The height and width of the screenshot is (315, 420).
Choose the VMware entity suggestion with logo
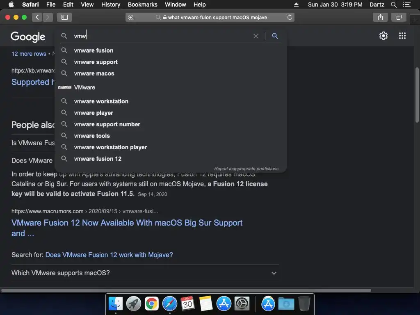[x=171, y=87]
